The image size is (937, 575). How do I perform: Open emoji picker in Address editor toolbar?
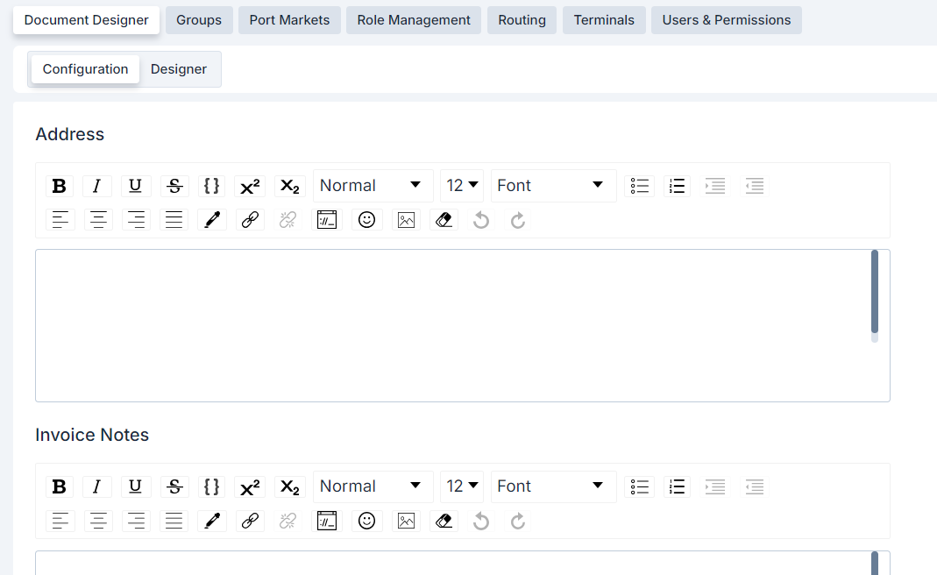pyautogui.click(x=366, y=220)
